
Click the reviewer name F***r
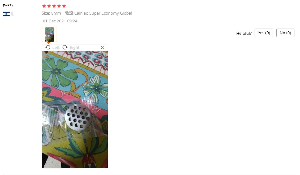(8, 6)
